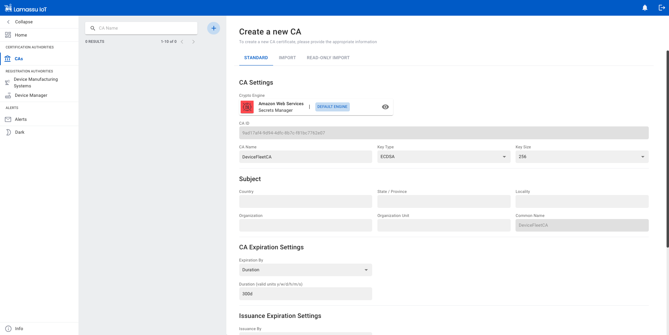Open the Alerts page
This screenshot has width=669, height=335.
click(x=21, y=119)
